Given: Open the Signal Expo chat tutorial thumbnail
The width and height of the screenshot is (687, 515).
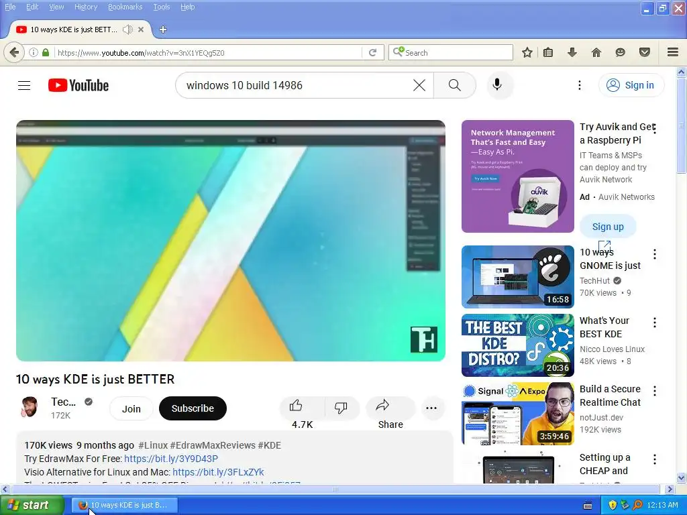Looking at the screenshot, I should coord(517,413).
